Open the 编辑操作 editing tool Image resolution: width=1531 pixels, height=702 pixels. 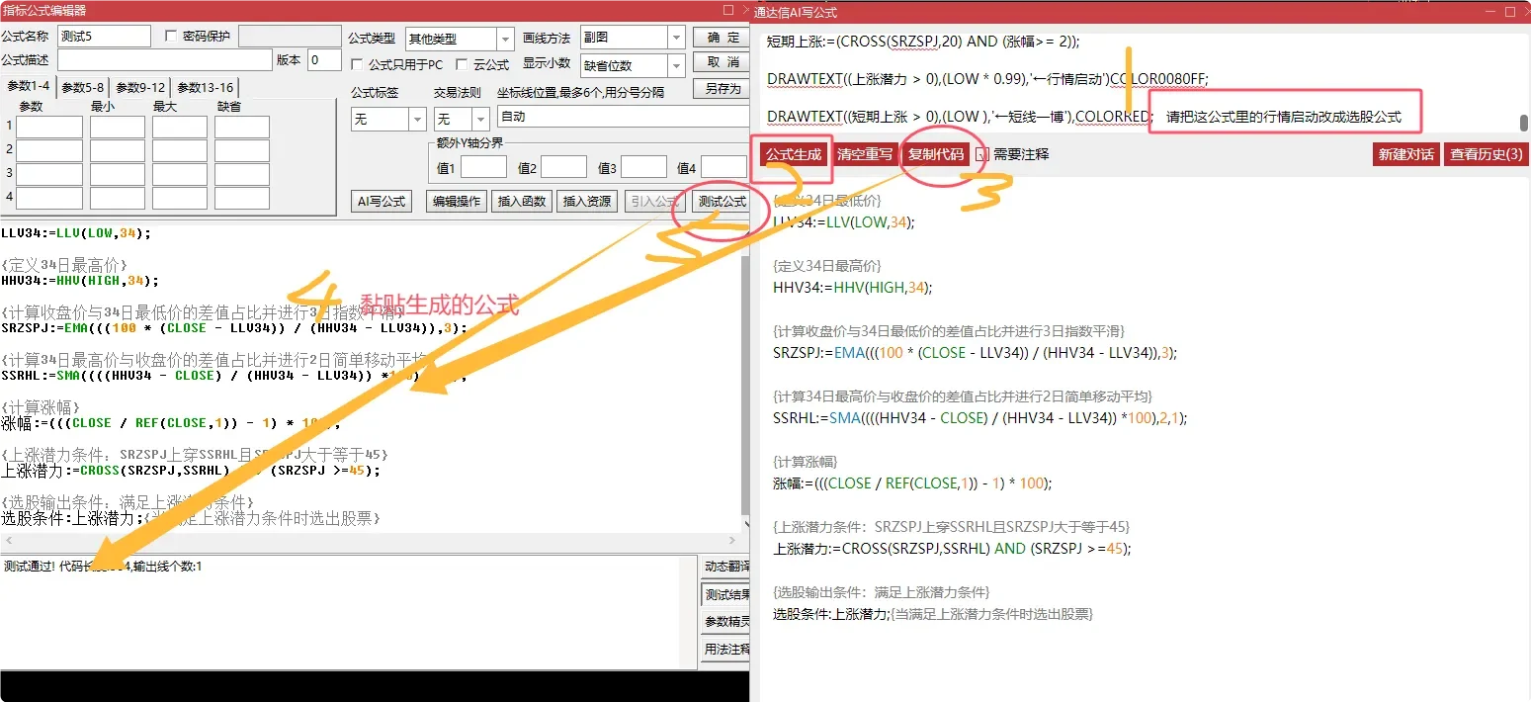pos(454,201)
